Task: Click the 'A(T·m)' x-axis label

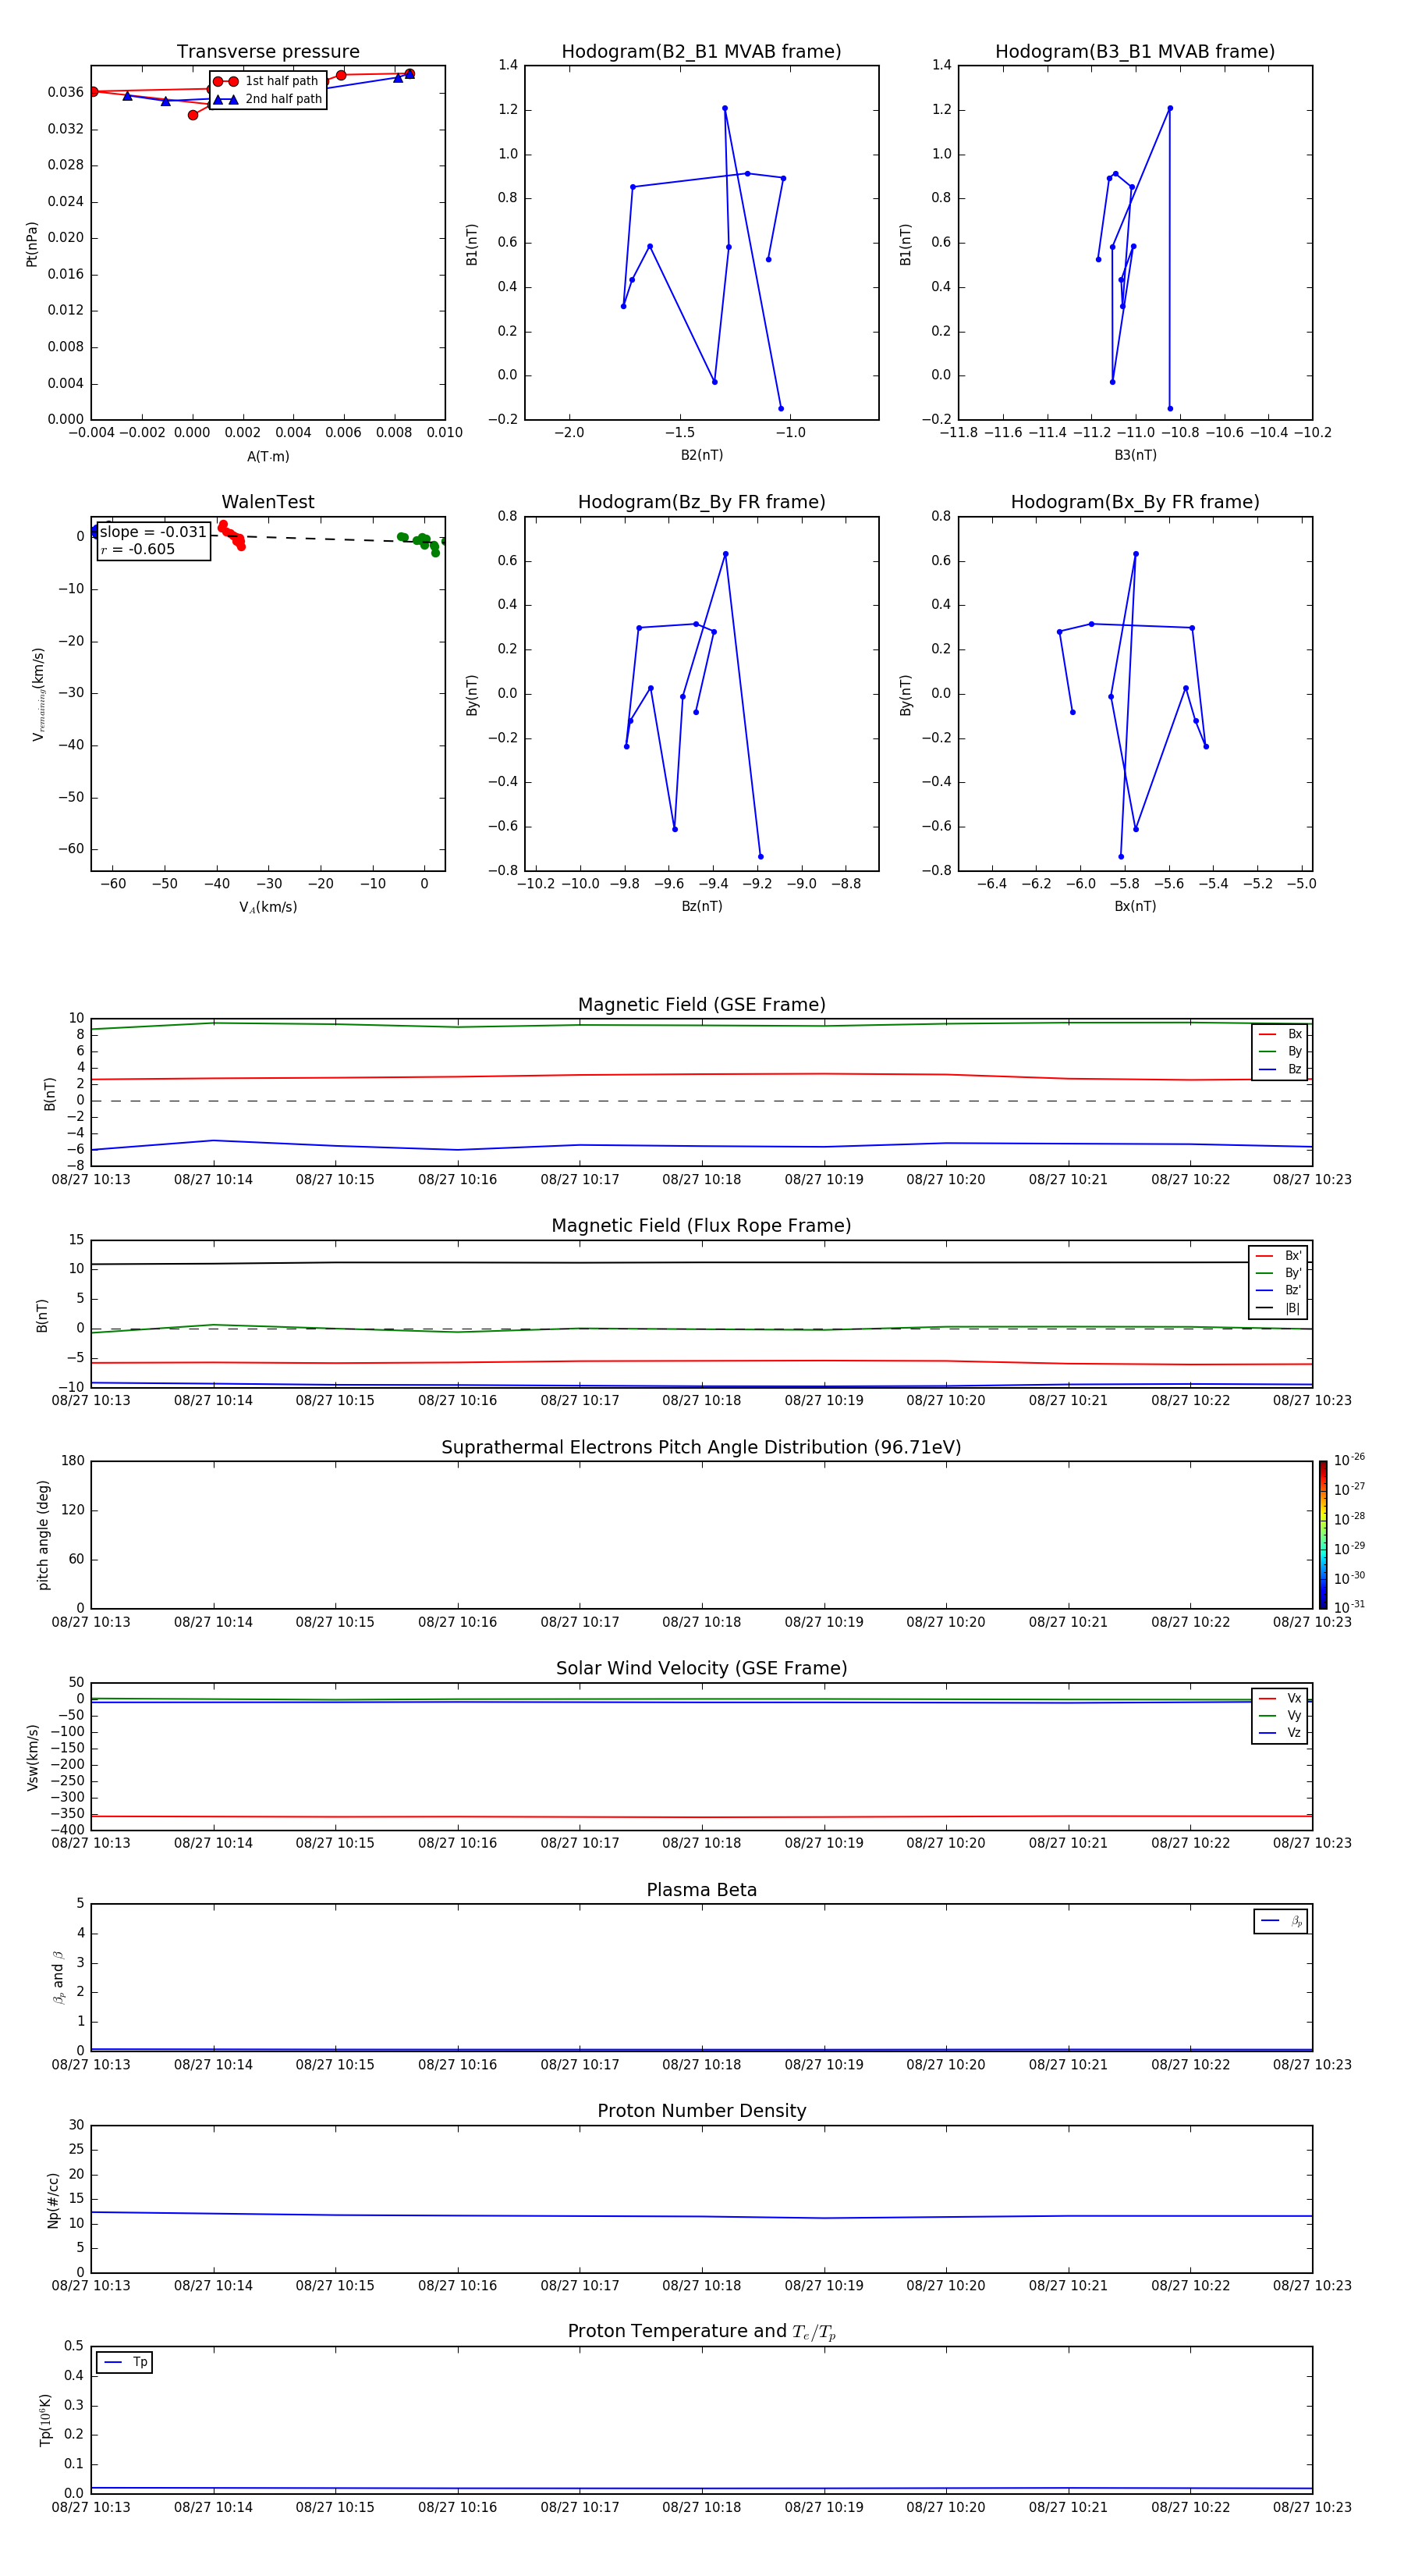Action: coord(268,456)
